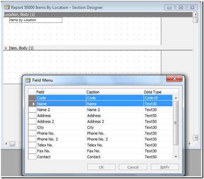Click Field Menu scrollbar down arrow

coord(176,157)
